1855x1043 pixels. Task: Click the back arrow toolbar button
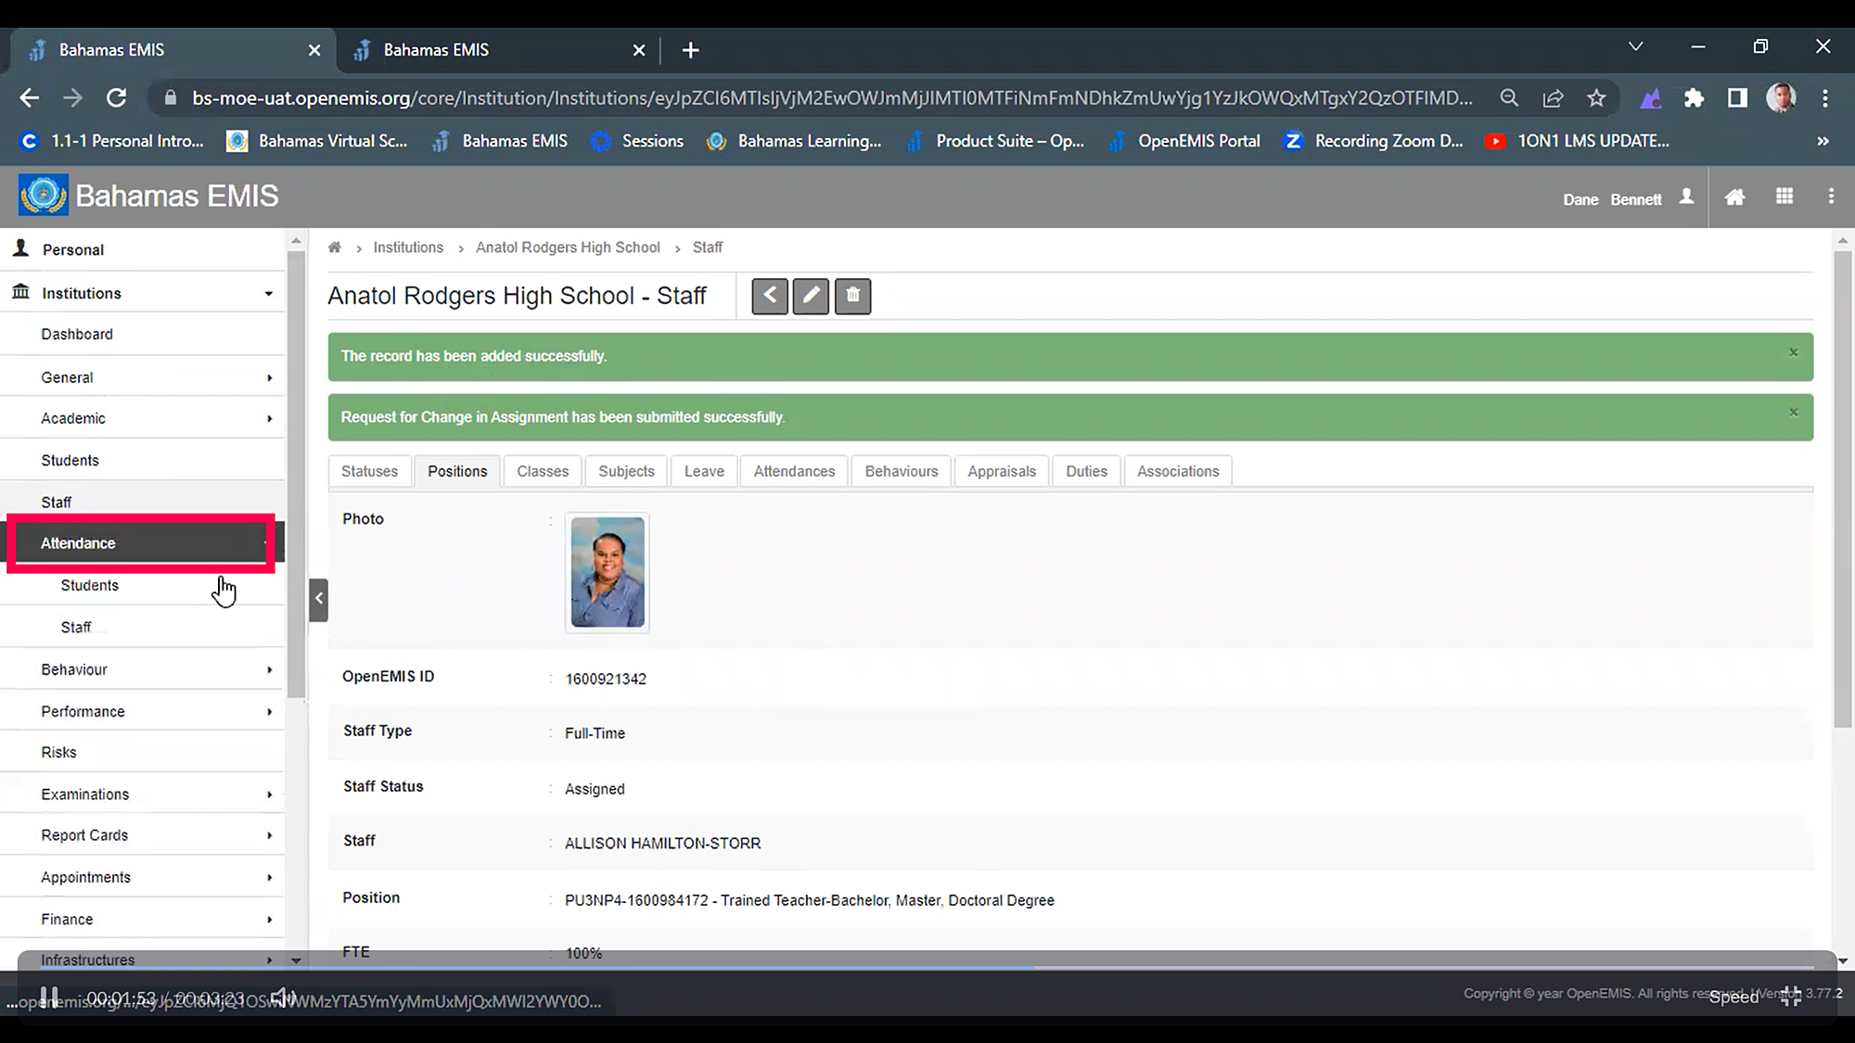(x=770, y=296)
